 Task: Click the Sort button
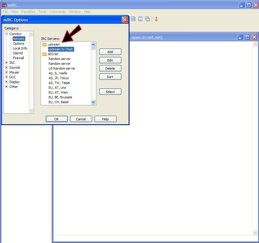(110, 77)
